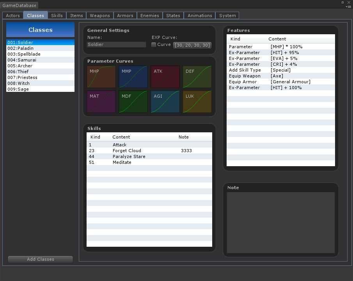353x281 pixels.
Task: Switch to the Animations tab
Action: pos(200,16)
